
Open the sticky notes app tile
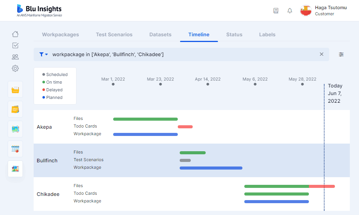tap(15, 109)
